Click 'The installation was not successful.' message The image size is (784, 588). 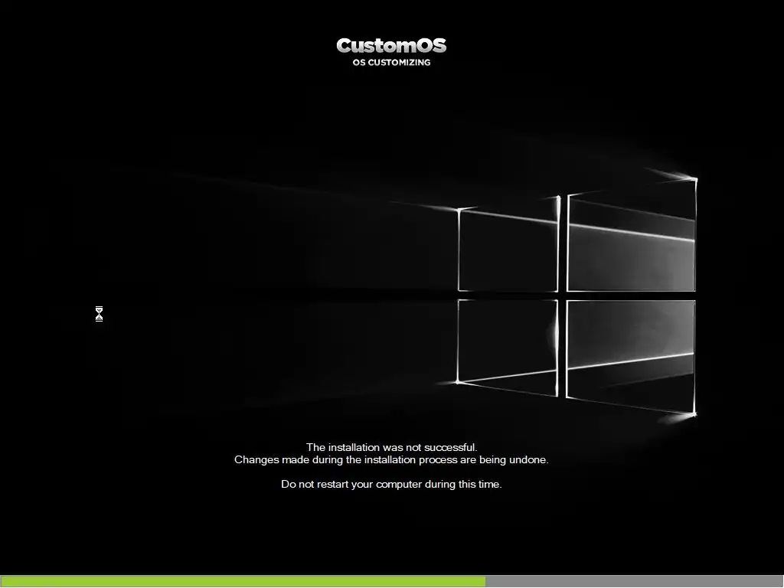pyautogui.click(x=391, y=447)
